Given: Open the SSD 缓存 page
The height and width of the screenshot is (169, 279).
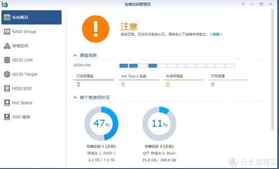Looking at the screenshot, I should pos(32,117).
